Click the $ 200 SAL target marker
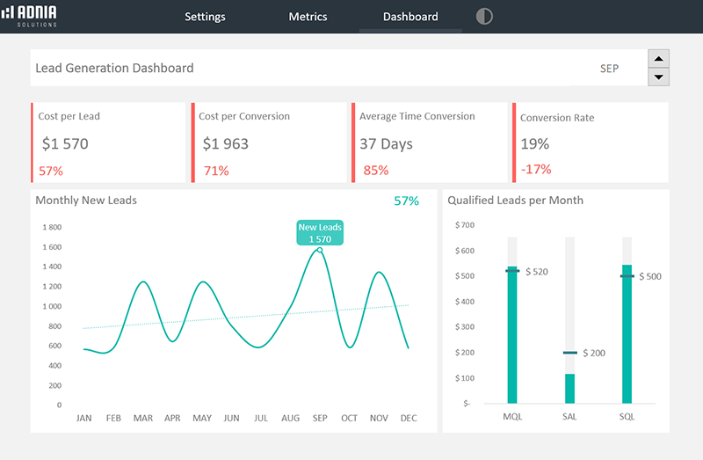703x460 pixels. 570,353
